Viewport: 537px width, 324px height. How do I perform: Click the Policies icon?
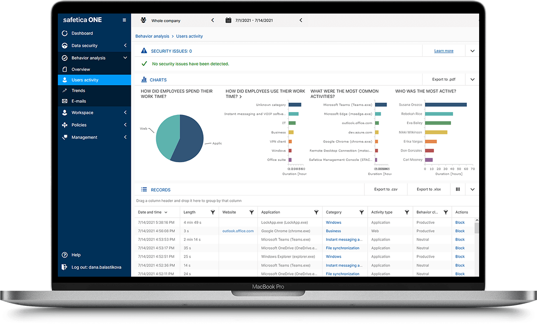pos(65,125)
